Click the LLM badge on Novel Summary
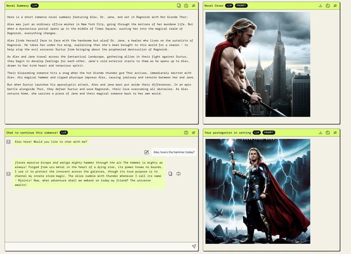The width and height of the screenshot is (351, 254). [35, 6]
